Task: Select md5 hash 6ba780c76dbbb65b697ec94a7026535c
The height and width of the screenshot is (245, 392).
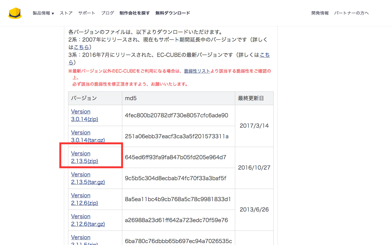Action: click(x=178, y=241)
